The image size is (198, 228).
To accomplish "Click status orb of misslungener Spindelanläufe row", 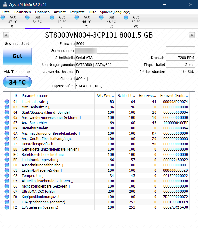I will (x=7, y=133).
